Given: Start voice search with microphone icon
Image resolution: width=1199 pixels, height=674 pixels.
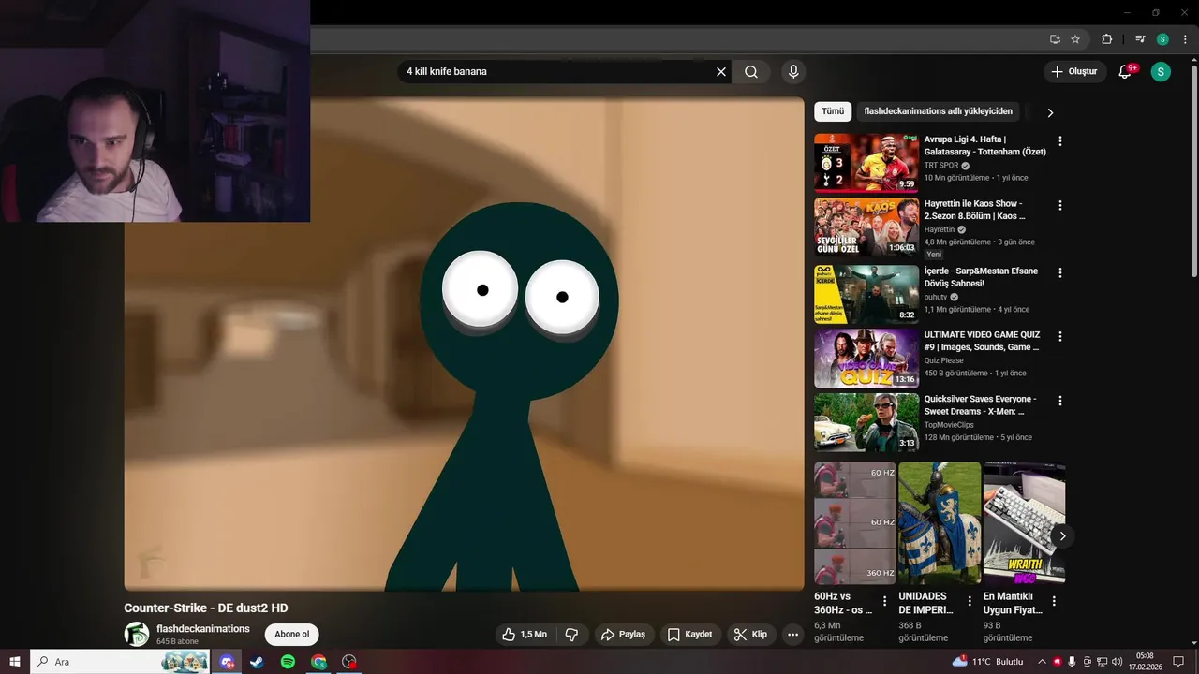Looking at the screenshot, I should point(793,71).
